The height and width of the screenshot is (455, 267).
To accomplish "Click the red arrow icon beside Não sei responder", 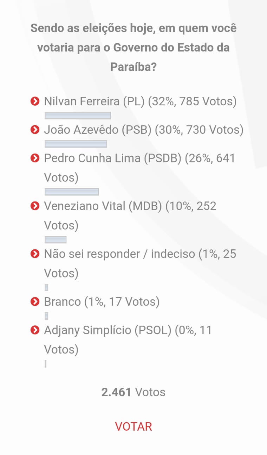I will coord(35,254).
